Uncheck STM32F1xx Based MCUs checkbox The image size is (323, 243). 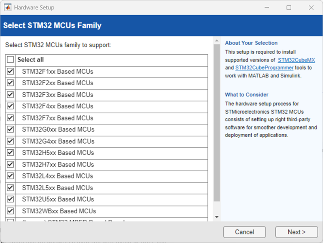click(x=10, y=71)
